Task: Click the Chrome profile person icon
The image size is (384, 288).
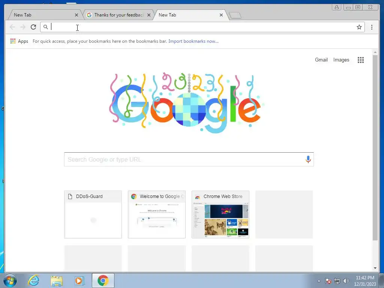Action: point(337,7)
